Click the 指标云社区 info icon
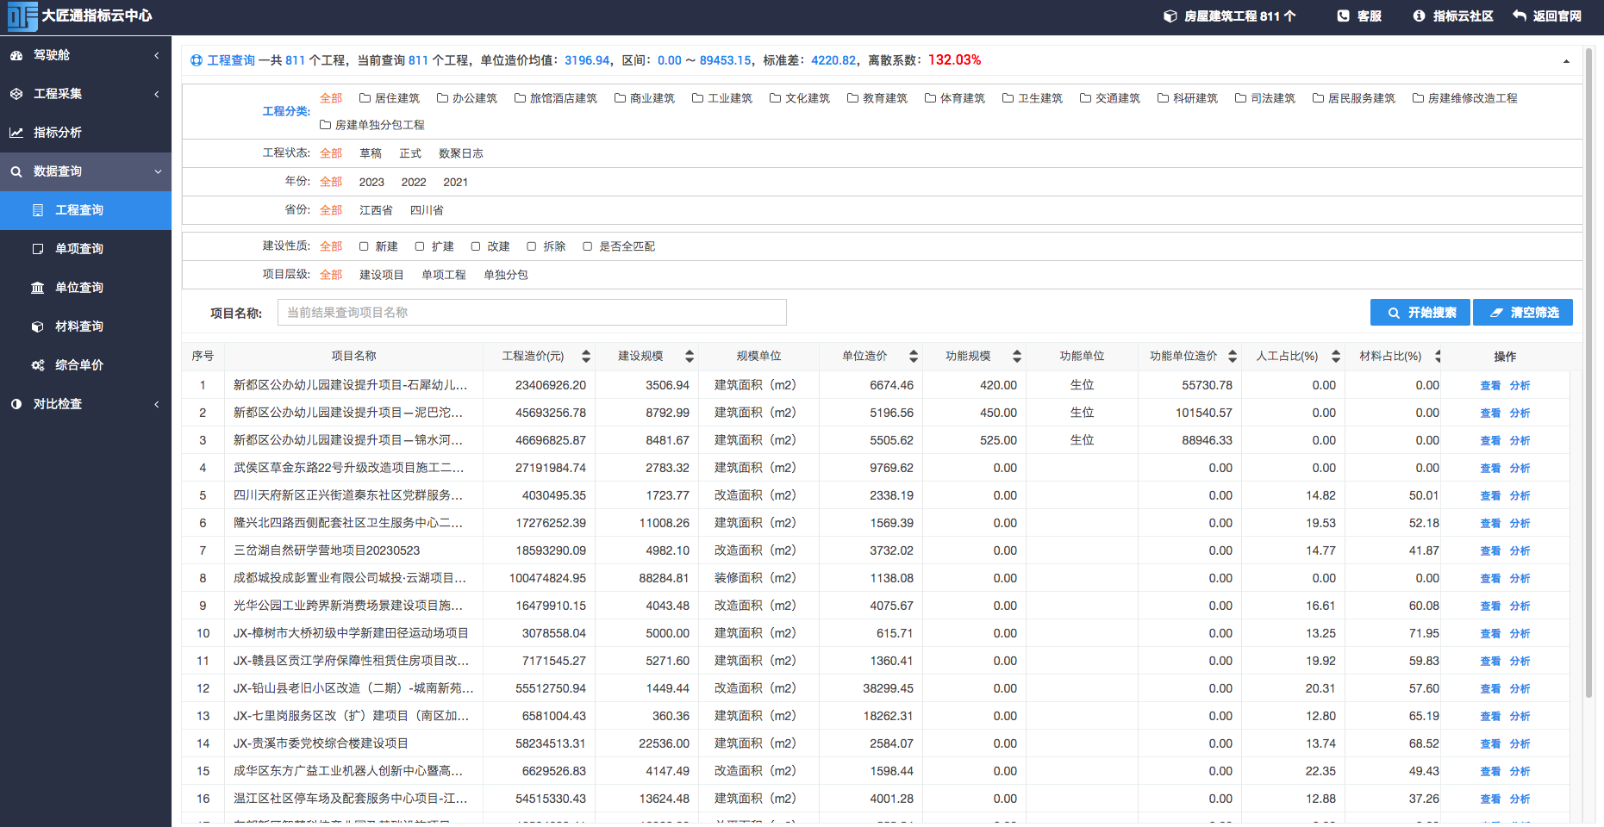The width and height of the screenshot is (1604, 827). 1419,16
